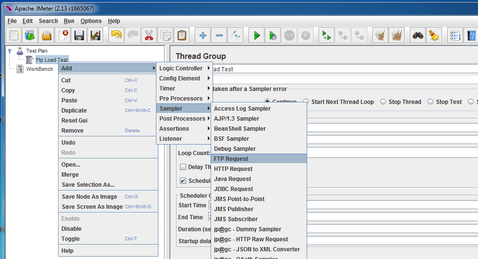Click Merge in context menu
Image resolution: width=478 pixels, height=259 pixels.
coord(108,174)
